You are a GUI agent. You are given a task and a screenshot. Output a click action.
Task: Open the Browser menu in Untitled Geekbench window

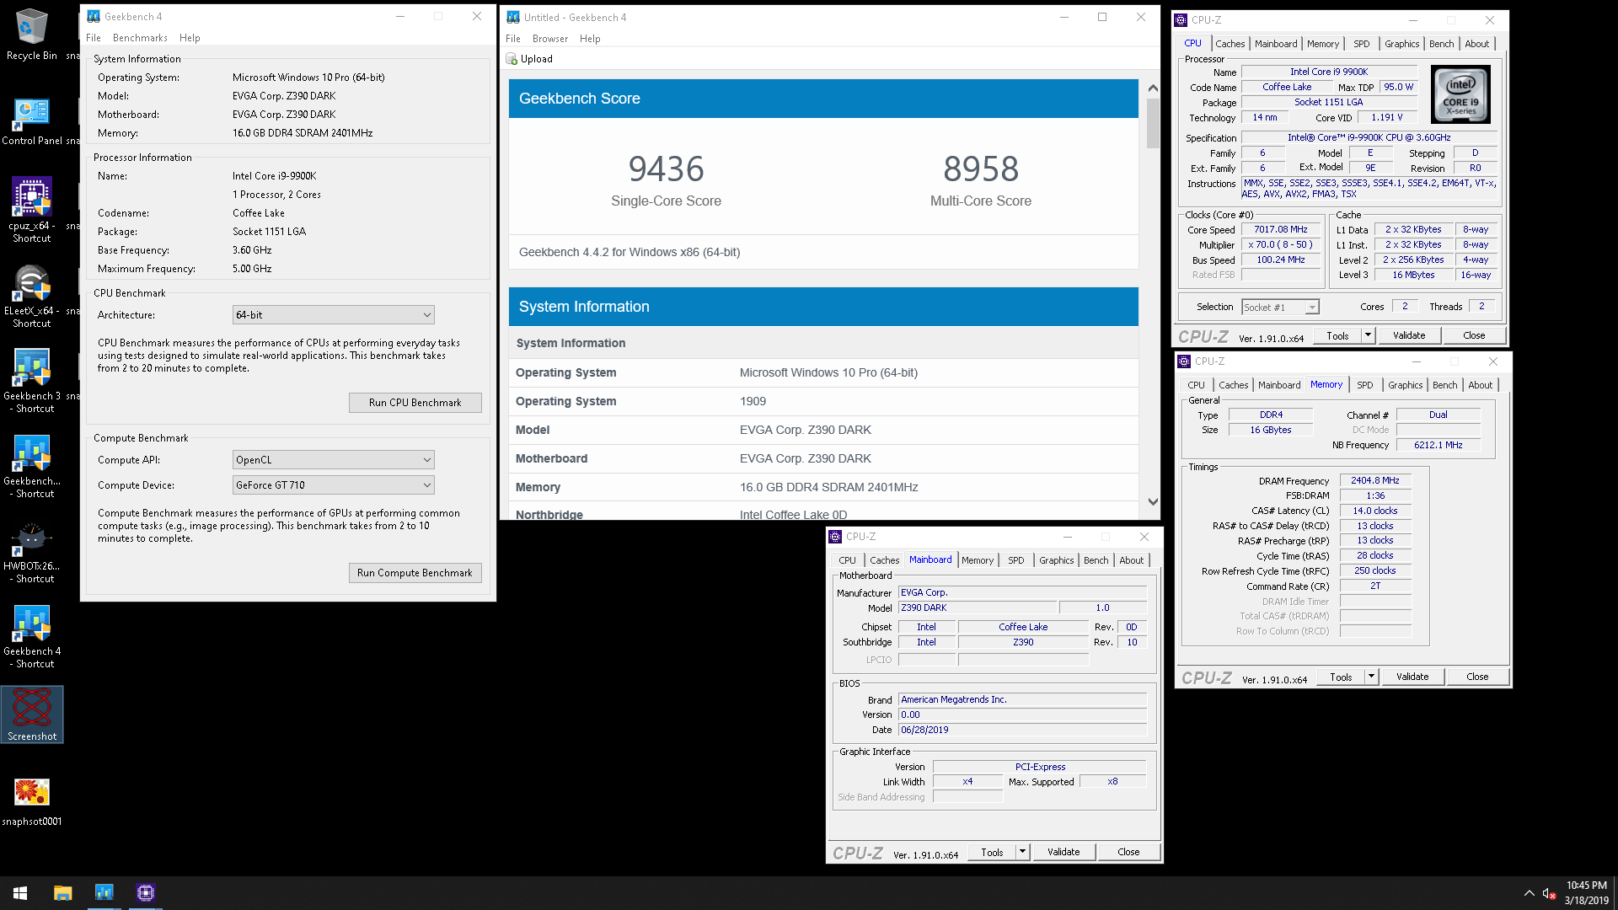coord(550,39)
